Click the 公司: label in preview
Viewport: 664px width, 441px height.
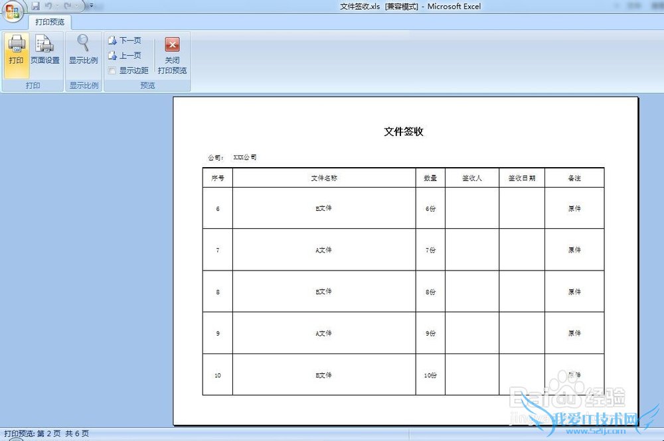click(216, 158)
